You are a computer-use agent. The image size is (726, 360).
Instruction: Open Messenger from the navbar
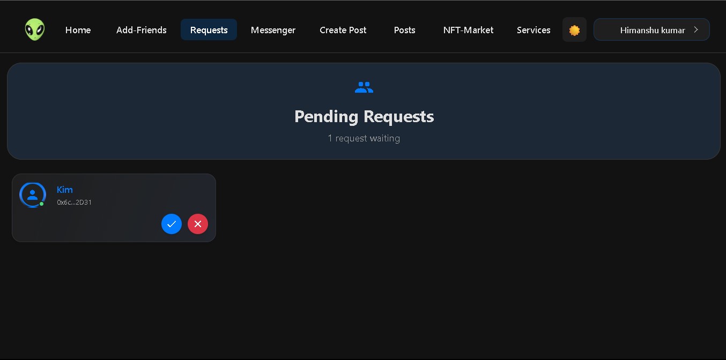click(x=273, y=30)
